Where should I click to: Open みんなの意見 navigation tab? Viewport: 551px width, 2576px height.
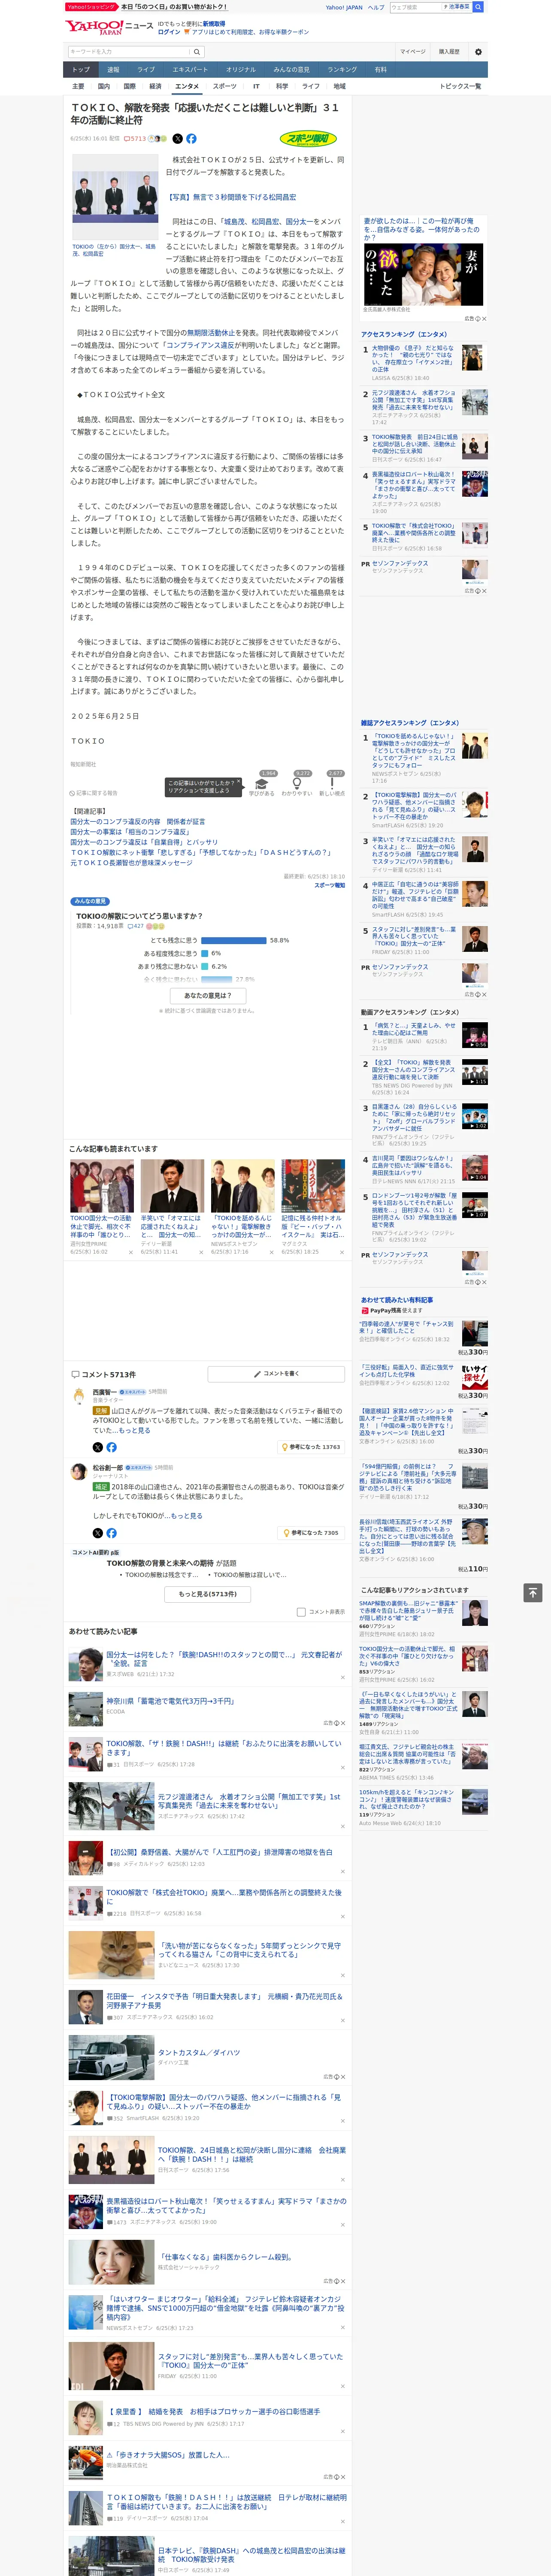[291, 69]
